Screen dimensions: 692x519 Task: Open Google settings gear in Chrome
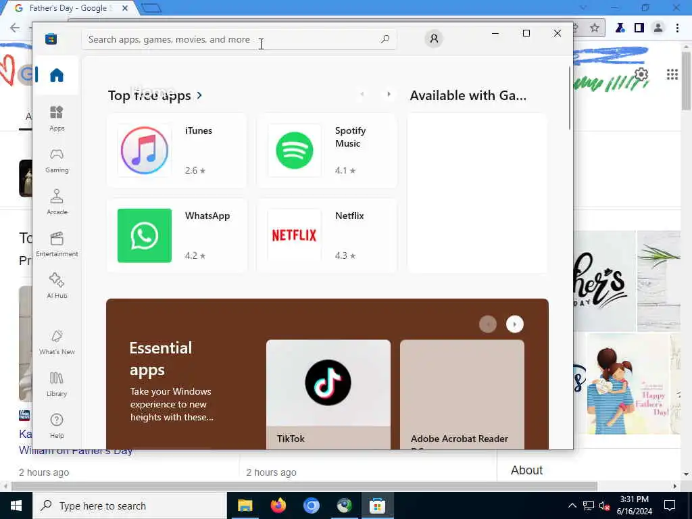(x=641, y=74)
